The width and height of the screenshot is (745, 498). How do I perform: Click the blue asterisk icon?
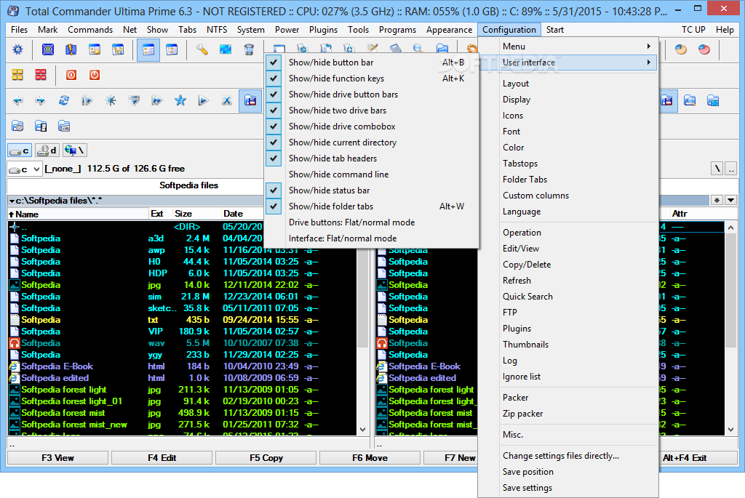pyautogui.click(x=111, y=100)
